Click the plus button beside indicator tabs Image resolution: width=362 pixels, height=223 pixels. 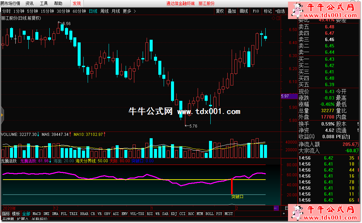pyautogui.click(x=284, y=214)
